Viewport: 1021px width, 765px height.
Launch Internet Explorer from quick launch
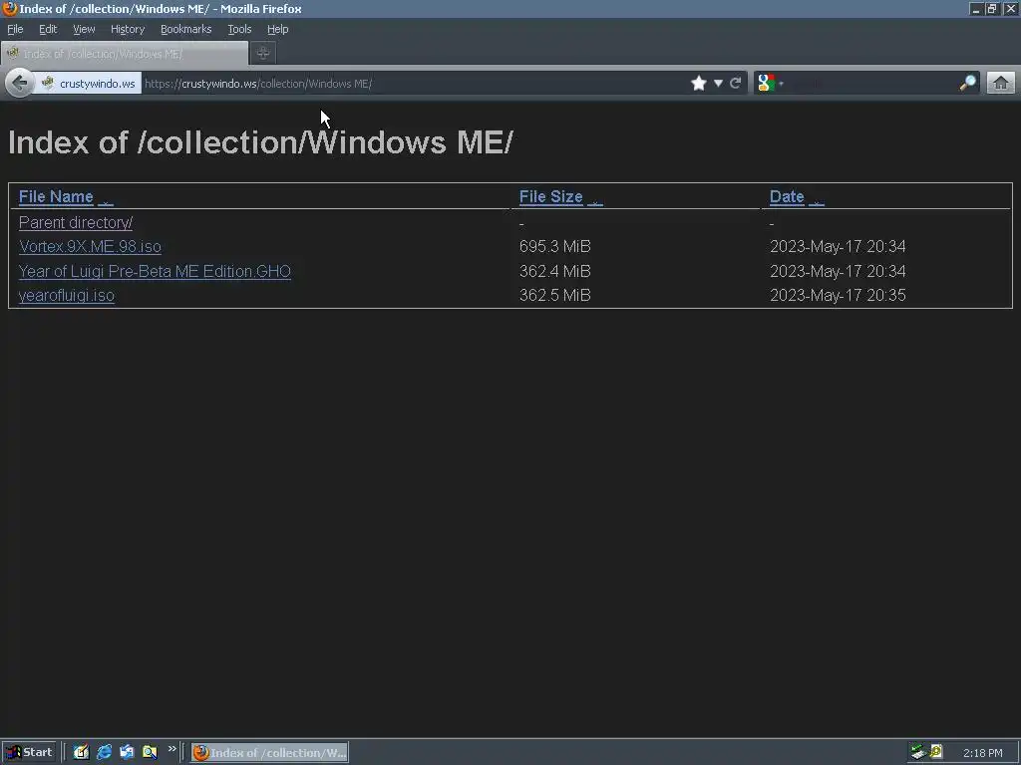[104, 752]
